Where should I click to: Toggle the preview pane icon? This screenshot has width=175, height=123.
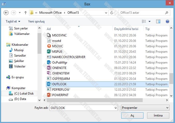pyautogui.click(x=158, y=21)
